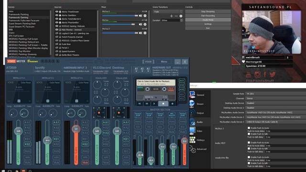Rewind the Voicemeeter cassette

[140, 104]
